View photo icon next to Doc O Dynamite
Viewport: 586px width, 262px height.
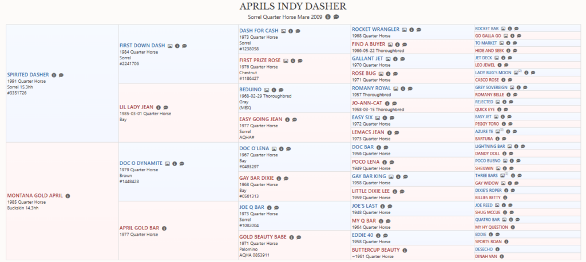pos(168,163)
